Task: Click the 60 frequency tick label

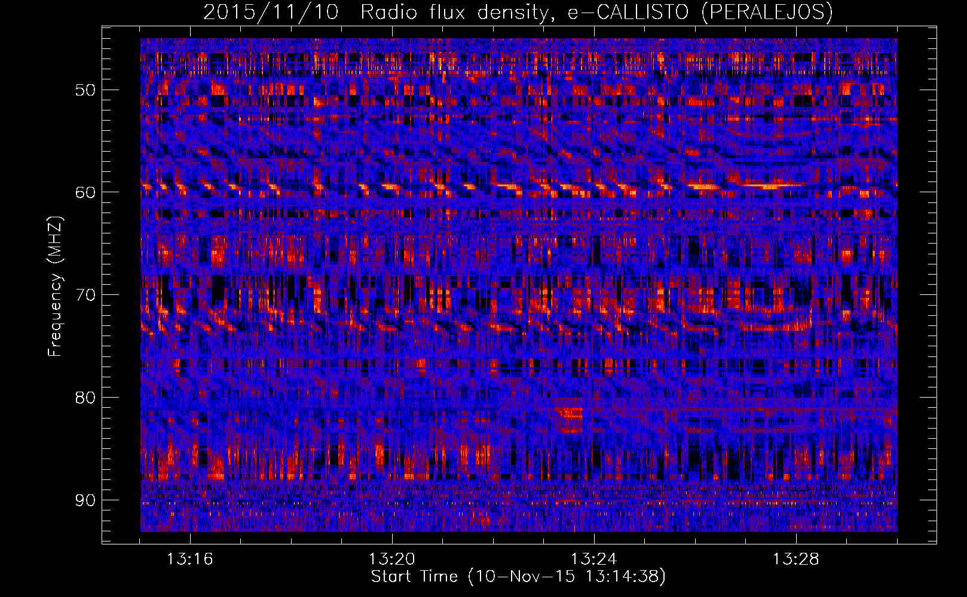Action: coord(85,192)
